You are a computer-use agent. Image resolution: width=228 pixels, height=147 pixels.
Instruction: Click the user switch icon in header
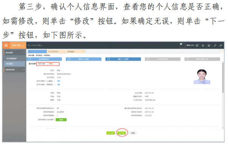pos(215,45)
